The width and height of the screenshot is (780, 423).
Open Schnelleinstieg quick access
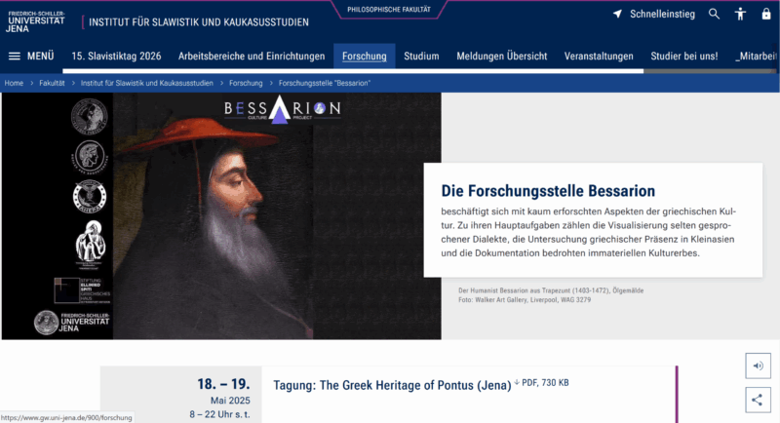click(x=655, y=15)
